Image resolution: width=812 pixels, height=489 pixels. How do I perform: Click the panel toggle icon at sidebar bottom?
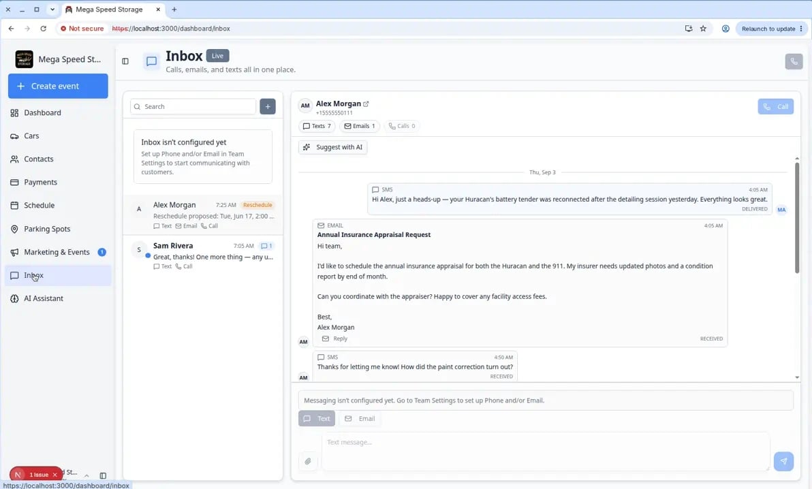pyautogui.click(x=103, y=475)
